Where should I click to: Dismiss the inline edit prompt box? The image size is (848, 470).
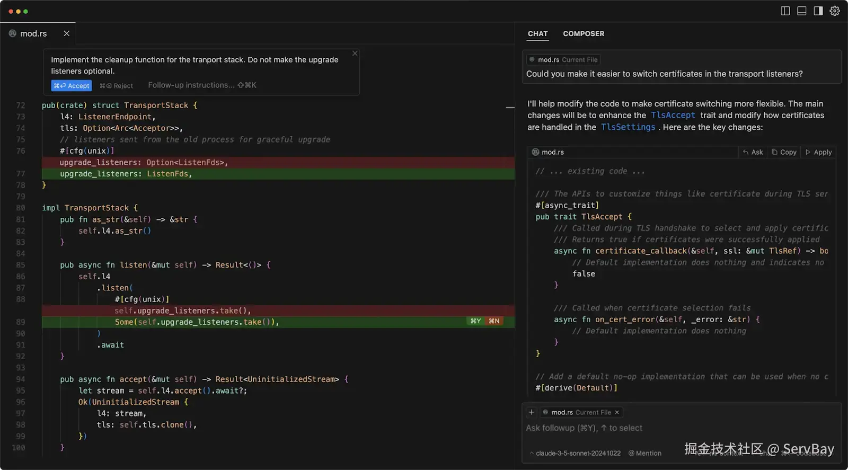point(355,54)
